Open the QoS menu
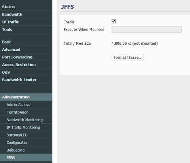The width and height of the screenshot is (190, 163). [x=26, y=72]
